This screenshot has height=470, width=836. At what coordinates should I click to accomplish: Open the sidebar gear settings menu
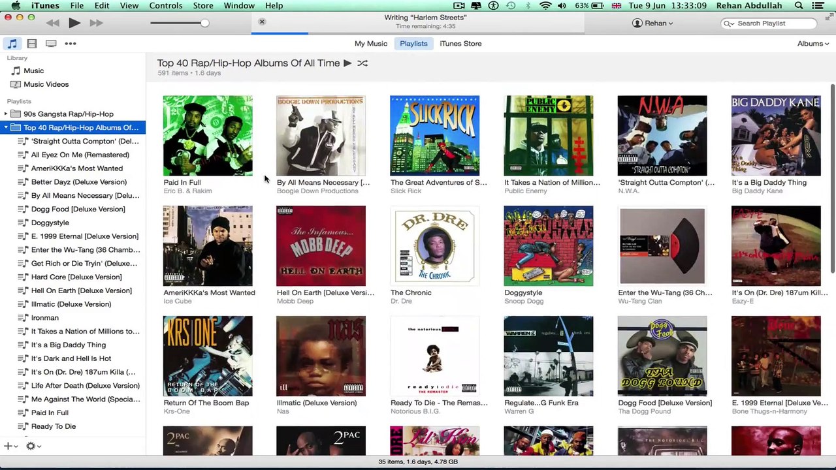[33, 446]
